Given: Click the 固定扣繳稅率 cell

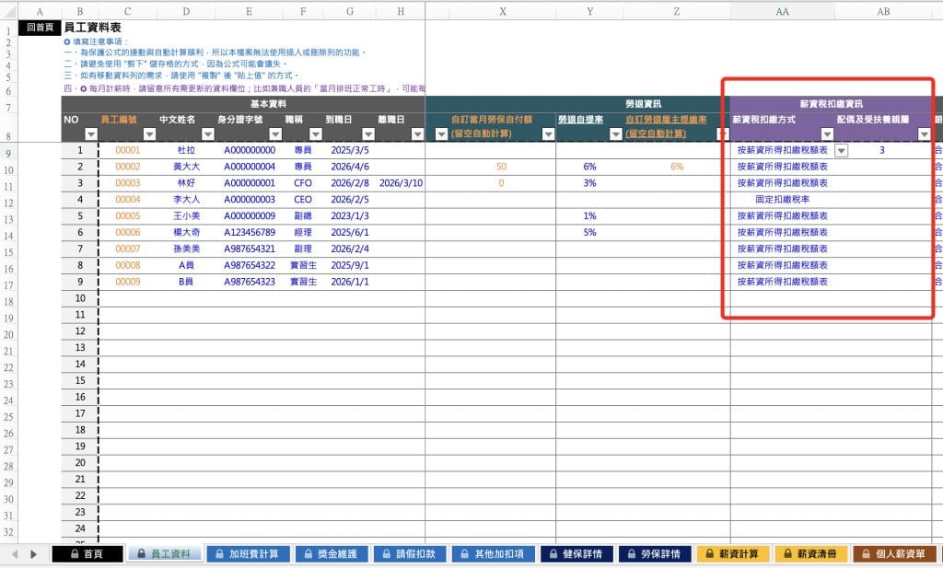Looking at the screenshot, I should (782, 200).
